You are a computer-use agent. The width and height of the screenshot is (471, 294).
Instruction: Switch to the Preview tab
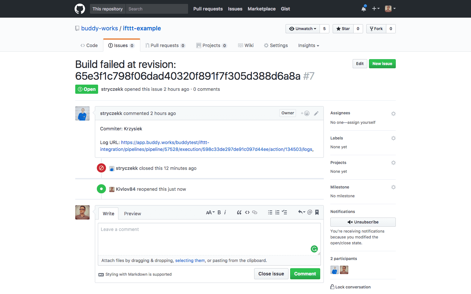pos(132,214)
